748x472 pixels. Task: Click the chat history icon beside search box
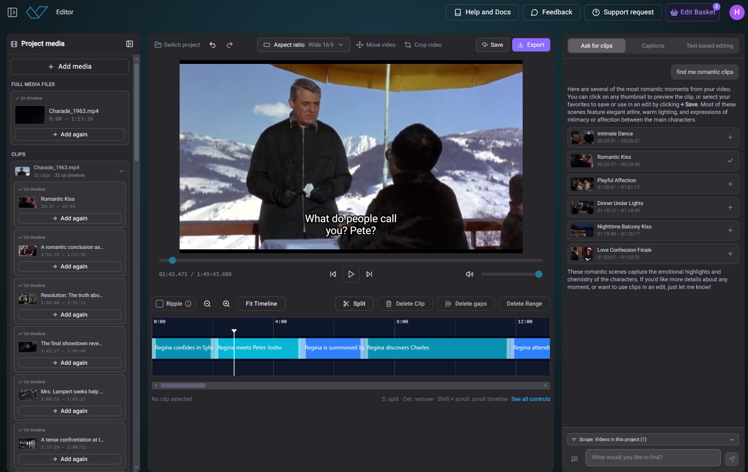pos(575,459)
